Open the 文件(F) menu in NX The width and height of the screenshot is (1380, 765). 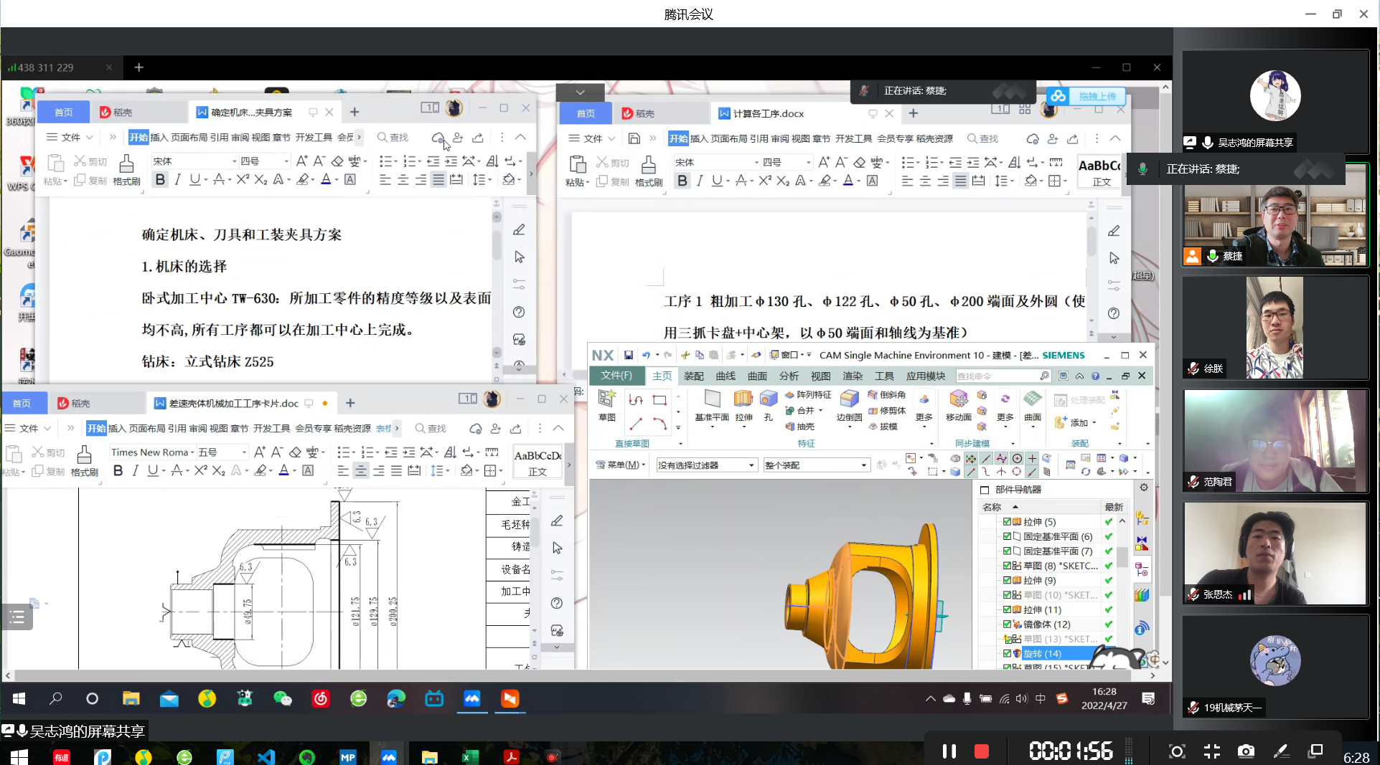coord(616,376)
